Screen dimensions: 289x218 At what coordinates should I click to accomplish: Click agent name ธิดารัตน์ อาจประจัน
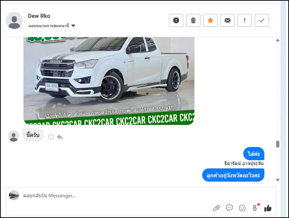click(244, 163)
